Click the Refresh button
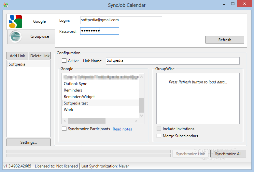 point(225,40)
